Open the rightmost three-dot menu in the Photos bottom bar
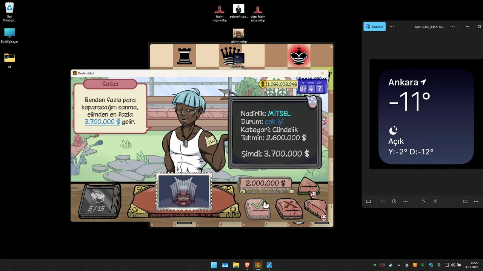Image resolution: width=483 pixels, height=271 pixels. pos(476,201)
